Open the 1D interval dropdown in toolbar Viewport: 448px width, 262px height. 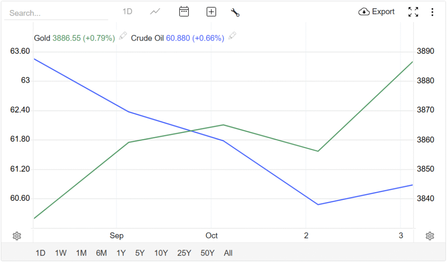(x=127, y=12)
